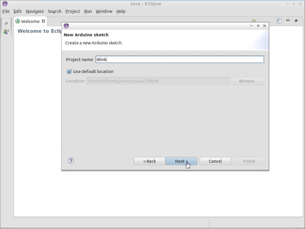Click the customize page icon in Welcome toolbar
The width and height of the screenshot is (305, 229).
coord(279,21)
